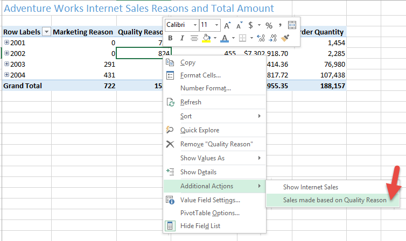Screen dimensions: 406x241
Task: Click the Copy icon in context menu
Action: 170,62
